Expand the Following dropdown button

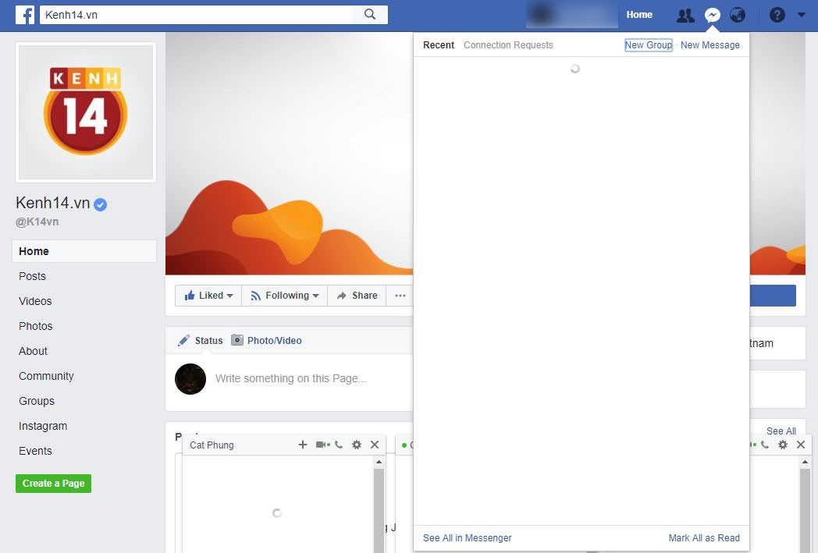[284, 296]
